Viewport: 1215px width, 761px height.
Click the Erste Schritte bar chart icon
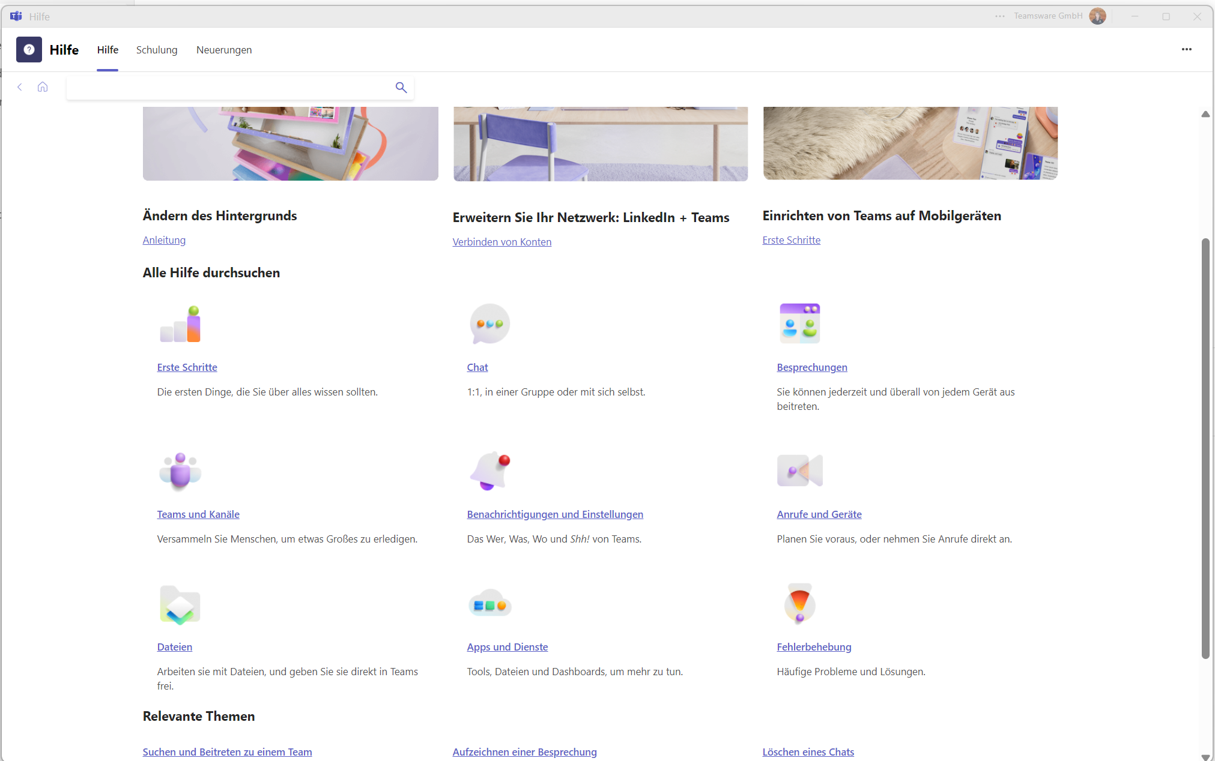180,324
